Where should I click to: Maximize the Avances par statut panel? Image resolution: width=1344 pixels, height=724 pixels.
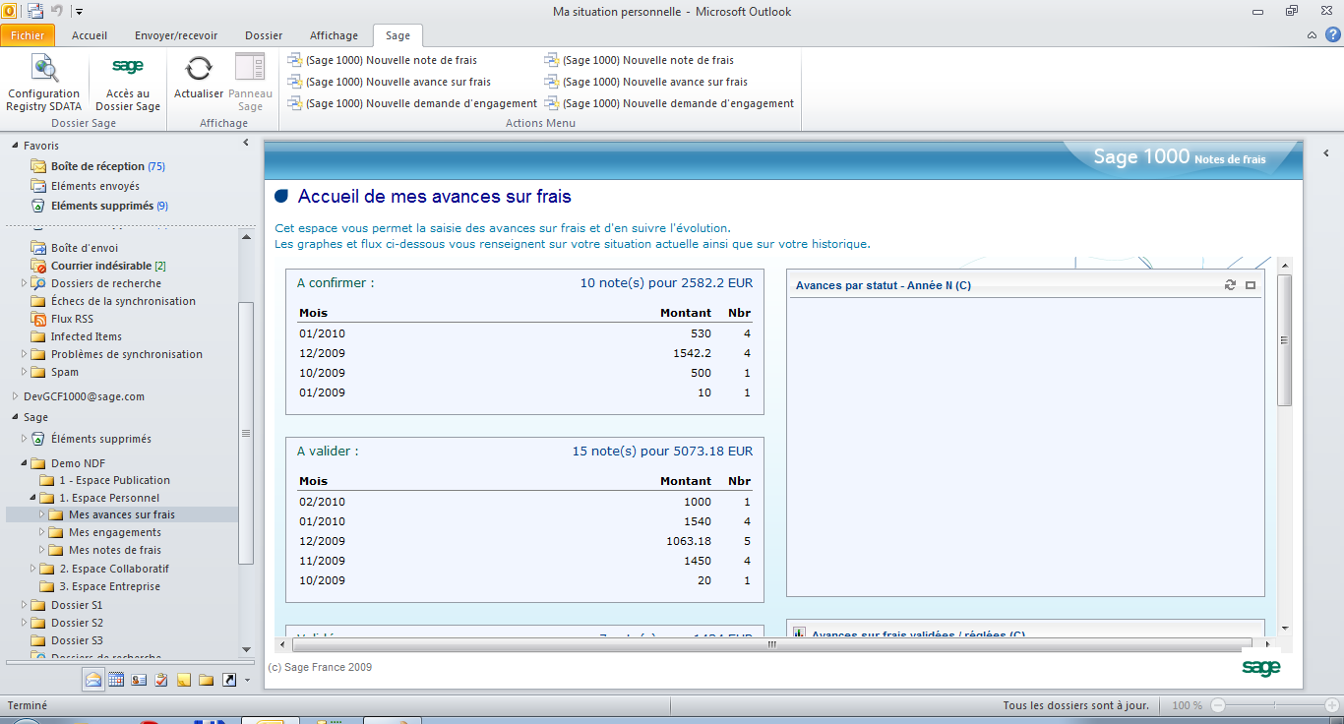1251,285
